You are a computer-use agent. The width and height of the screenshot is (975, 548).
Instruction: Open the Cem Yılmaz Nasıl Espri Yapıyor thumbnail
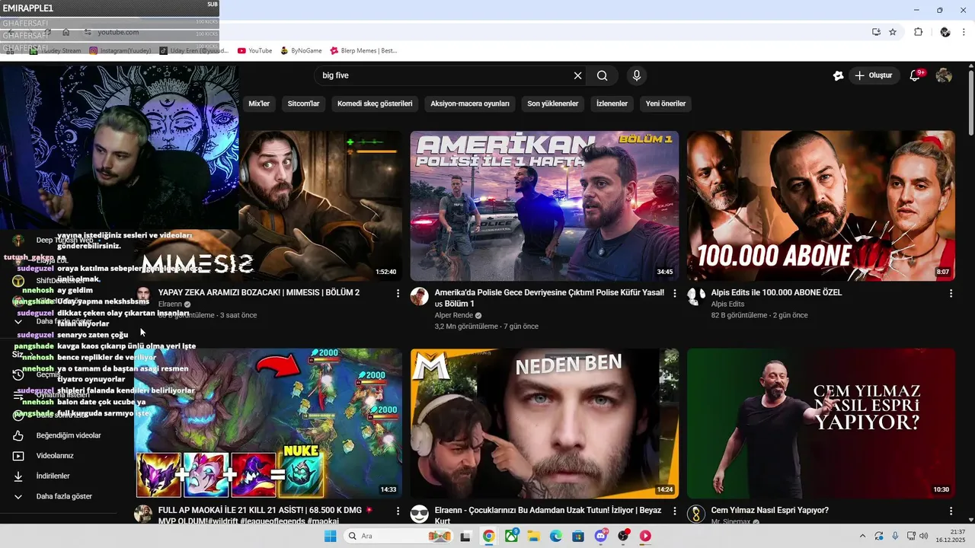(x=820, y=423)
